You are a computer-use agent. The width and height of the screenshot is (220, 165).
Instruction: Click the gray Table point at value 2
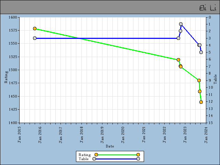[x=180, y=31]
